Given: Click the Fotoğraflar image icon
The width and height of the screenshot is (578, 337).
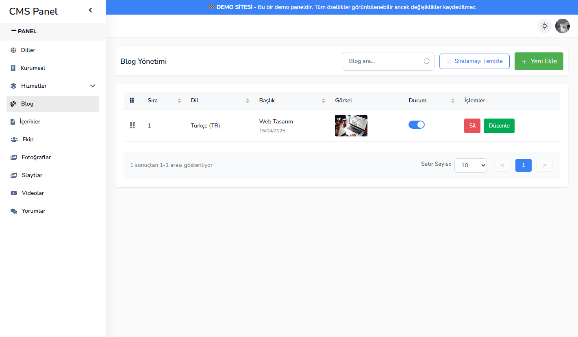Looking at the screenshot, I should pyautogui.click(x=13, y=157).
